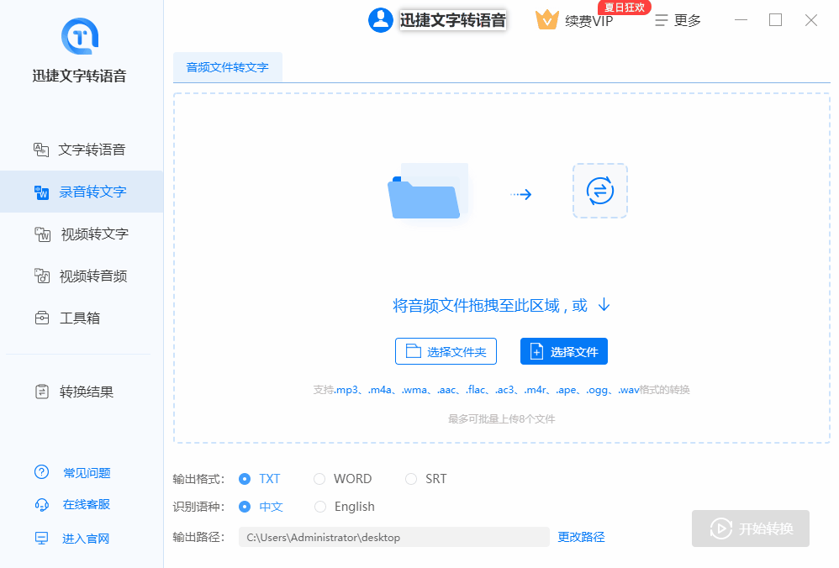Select WORD output format

click(342, 479)
